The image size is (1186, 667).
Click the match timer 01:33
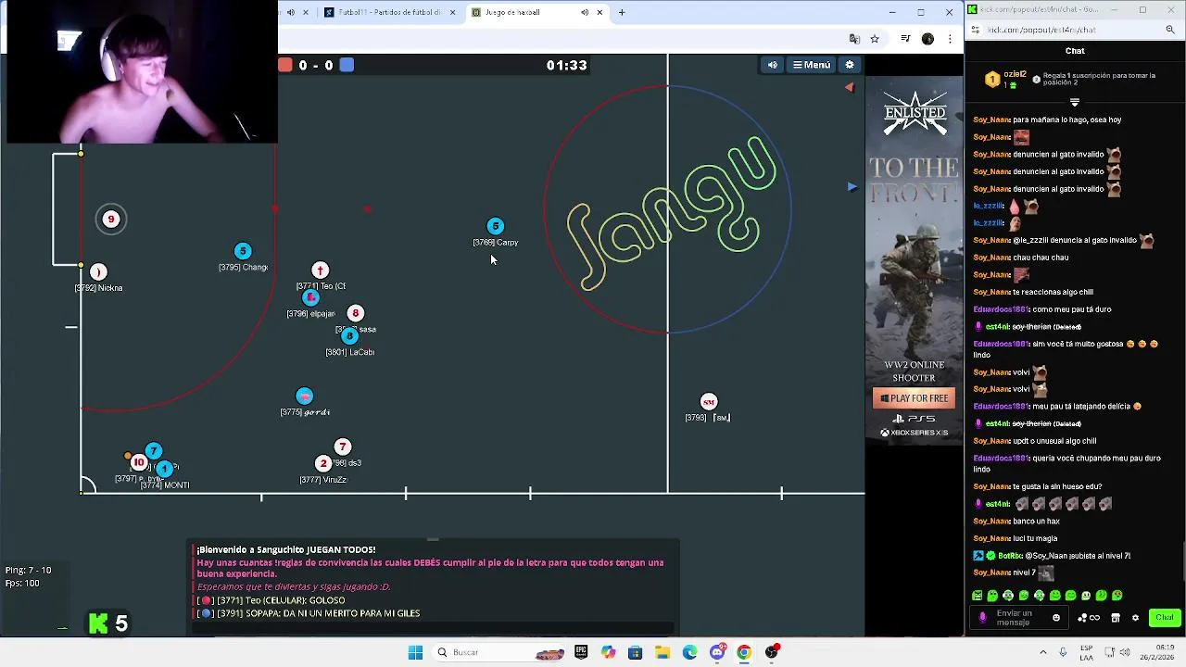[x=566, y=65]
